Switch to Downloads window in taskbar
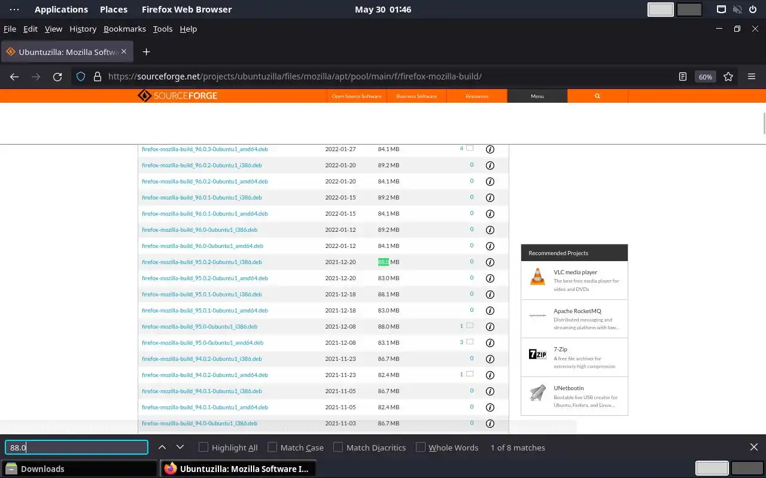766x478 pixels. (80, 469)
